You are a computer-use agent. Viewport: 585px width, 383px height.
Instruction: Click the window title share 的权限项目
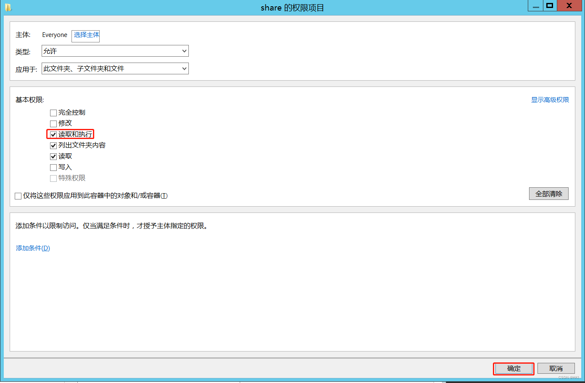[292, 8]
